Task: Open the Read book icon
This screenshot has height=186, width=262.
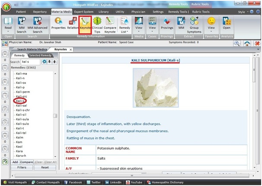Action: 8,25
